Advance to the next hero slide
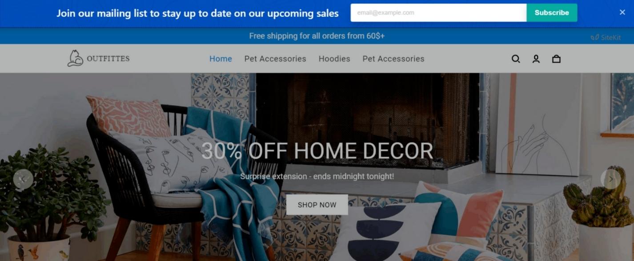 point(611,179)
